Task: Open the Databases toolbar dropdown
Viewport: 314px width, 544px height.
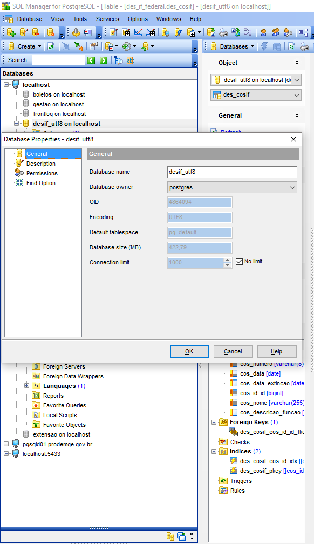Action: pos(252,46)
